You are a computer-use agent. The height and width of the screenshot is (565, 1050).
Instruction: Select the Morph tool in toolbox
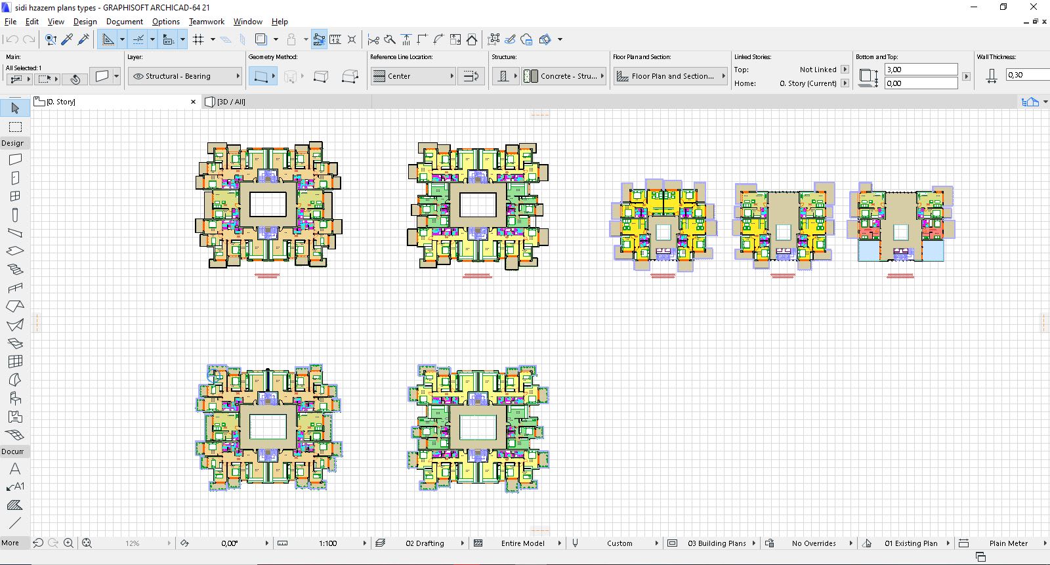click(15, 380)
